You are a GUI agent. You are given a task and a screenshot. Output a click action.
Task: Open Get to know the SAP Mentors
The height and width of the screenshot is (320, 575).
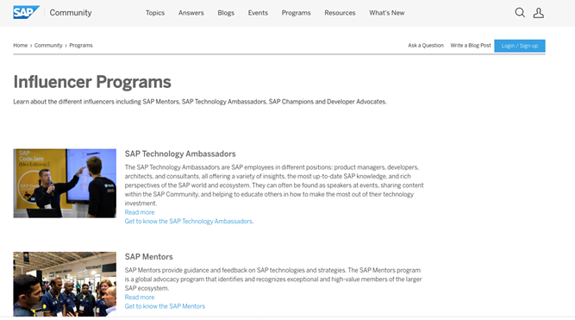point(165,306)
